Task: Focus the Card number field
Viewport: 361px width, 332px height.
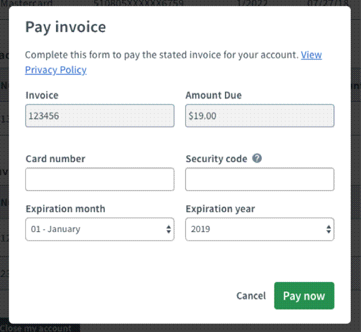Action: [x=100, y=179]
